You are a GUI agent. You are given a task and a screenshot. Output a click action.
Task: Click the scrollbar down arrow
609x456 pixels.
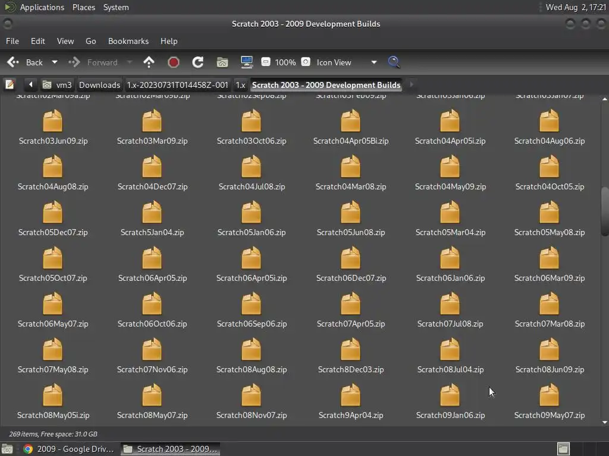click(x=604, y=422)
